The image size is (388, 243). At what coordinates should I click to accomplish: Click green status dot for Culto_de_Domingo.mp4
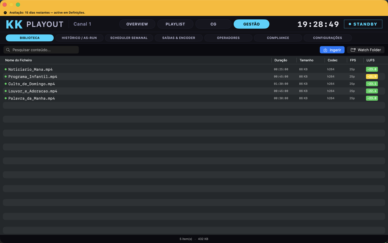click(6, 84)
